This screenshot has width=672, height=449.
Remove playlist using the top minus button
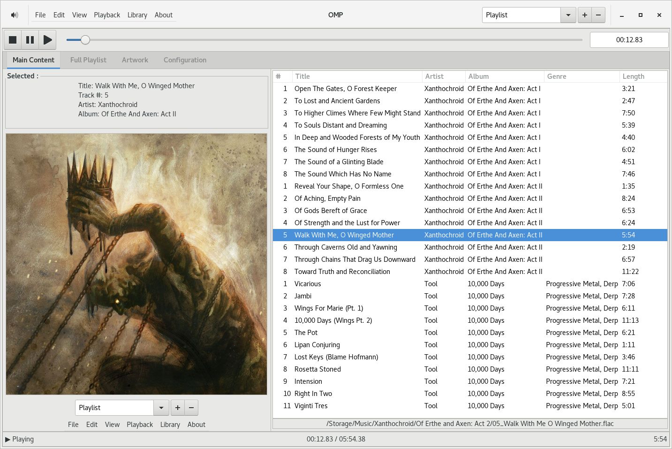coord(598,15)
